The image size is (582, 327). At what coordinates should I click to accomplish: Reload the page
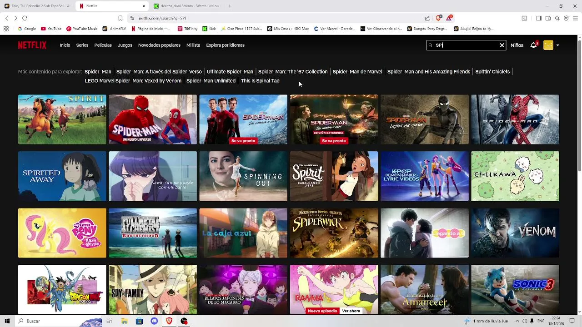point(25,18)
